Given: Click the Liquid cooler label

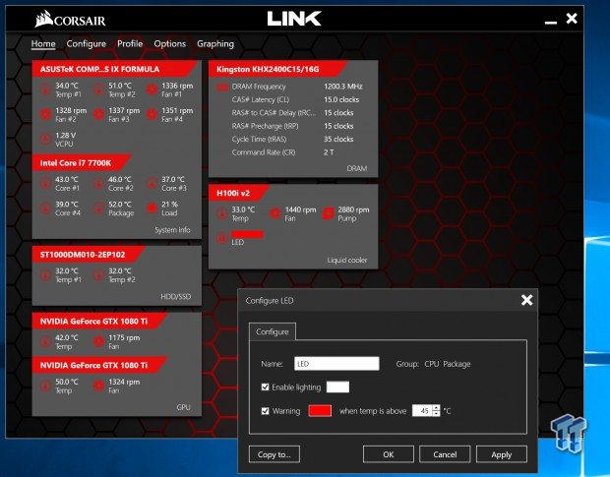Looking at the screenshot, I should pyautogui.click(x=347, y=260).
